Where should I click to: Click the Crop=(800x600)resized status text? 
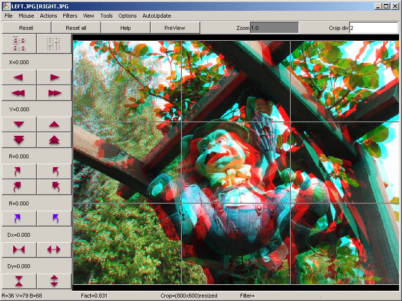189,296
